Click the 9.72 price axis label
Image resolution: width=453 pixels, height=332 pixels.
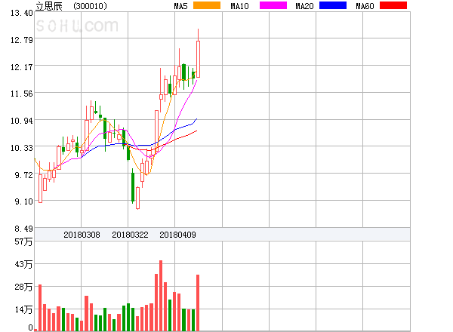point(23,175)
